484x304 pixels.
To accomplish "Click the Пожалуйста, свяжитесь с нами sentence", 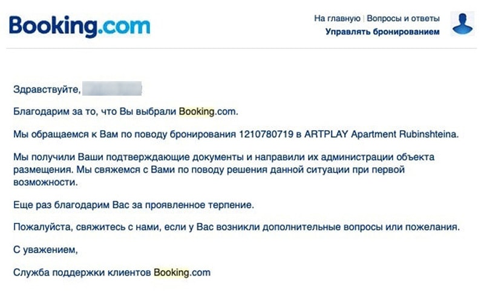I will tap(236, 227).
